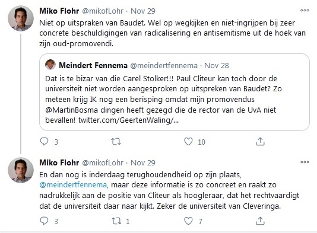The height and width of the screenshot is (233, 317).
Task: Open the Nov 29 timestamp of the first tweet
Action: (x=143, y=11)
